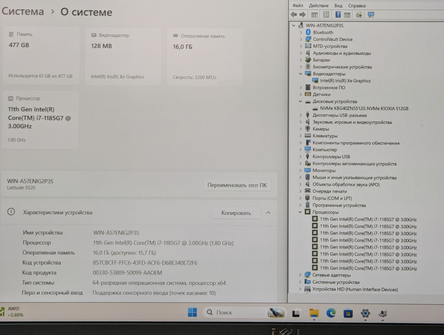Click the scan for hardware changes icon
The image size is (444, 335).
coord(371,15)
